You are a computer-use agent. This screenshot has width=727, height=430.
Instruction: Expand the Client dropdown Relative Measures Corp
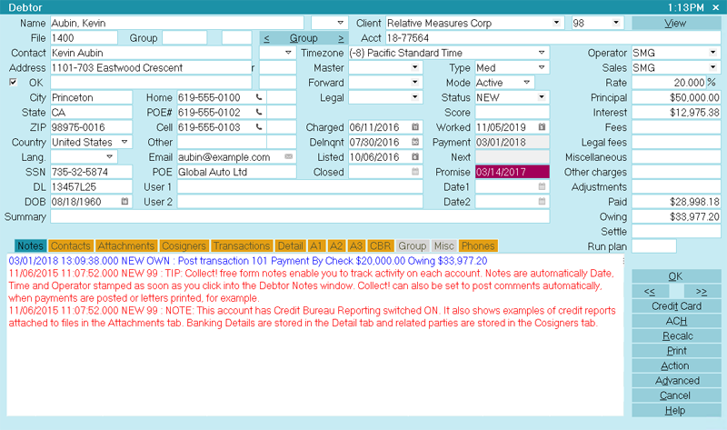556,23
